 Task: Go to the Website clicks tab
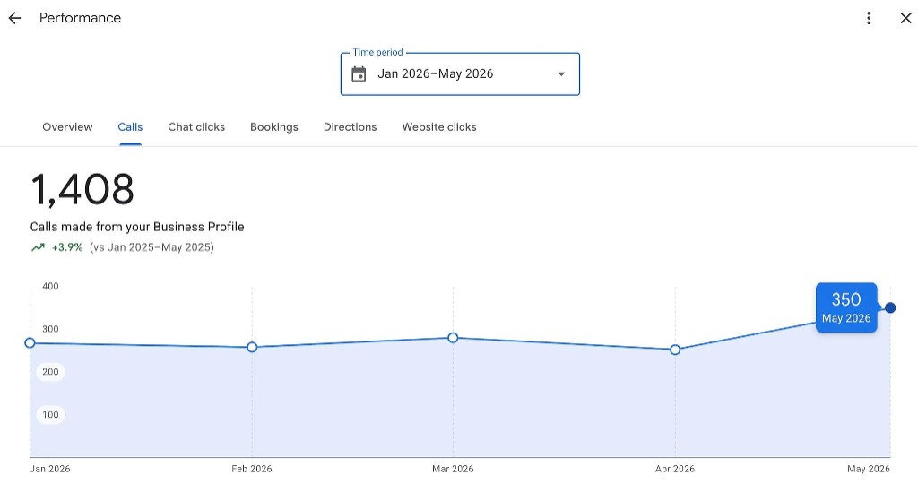coord(439,127)
